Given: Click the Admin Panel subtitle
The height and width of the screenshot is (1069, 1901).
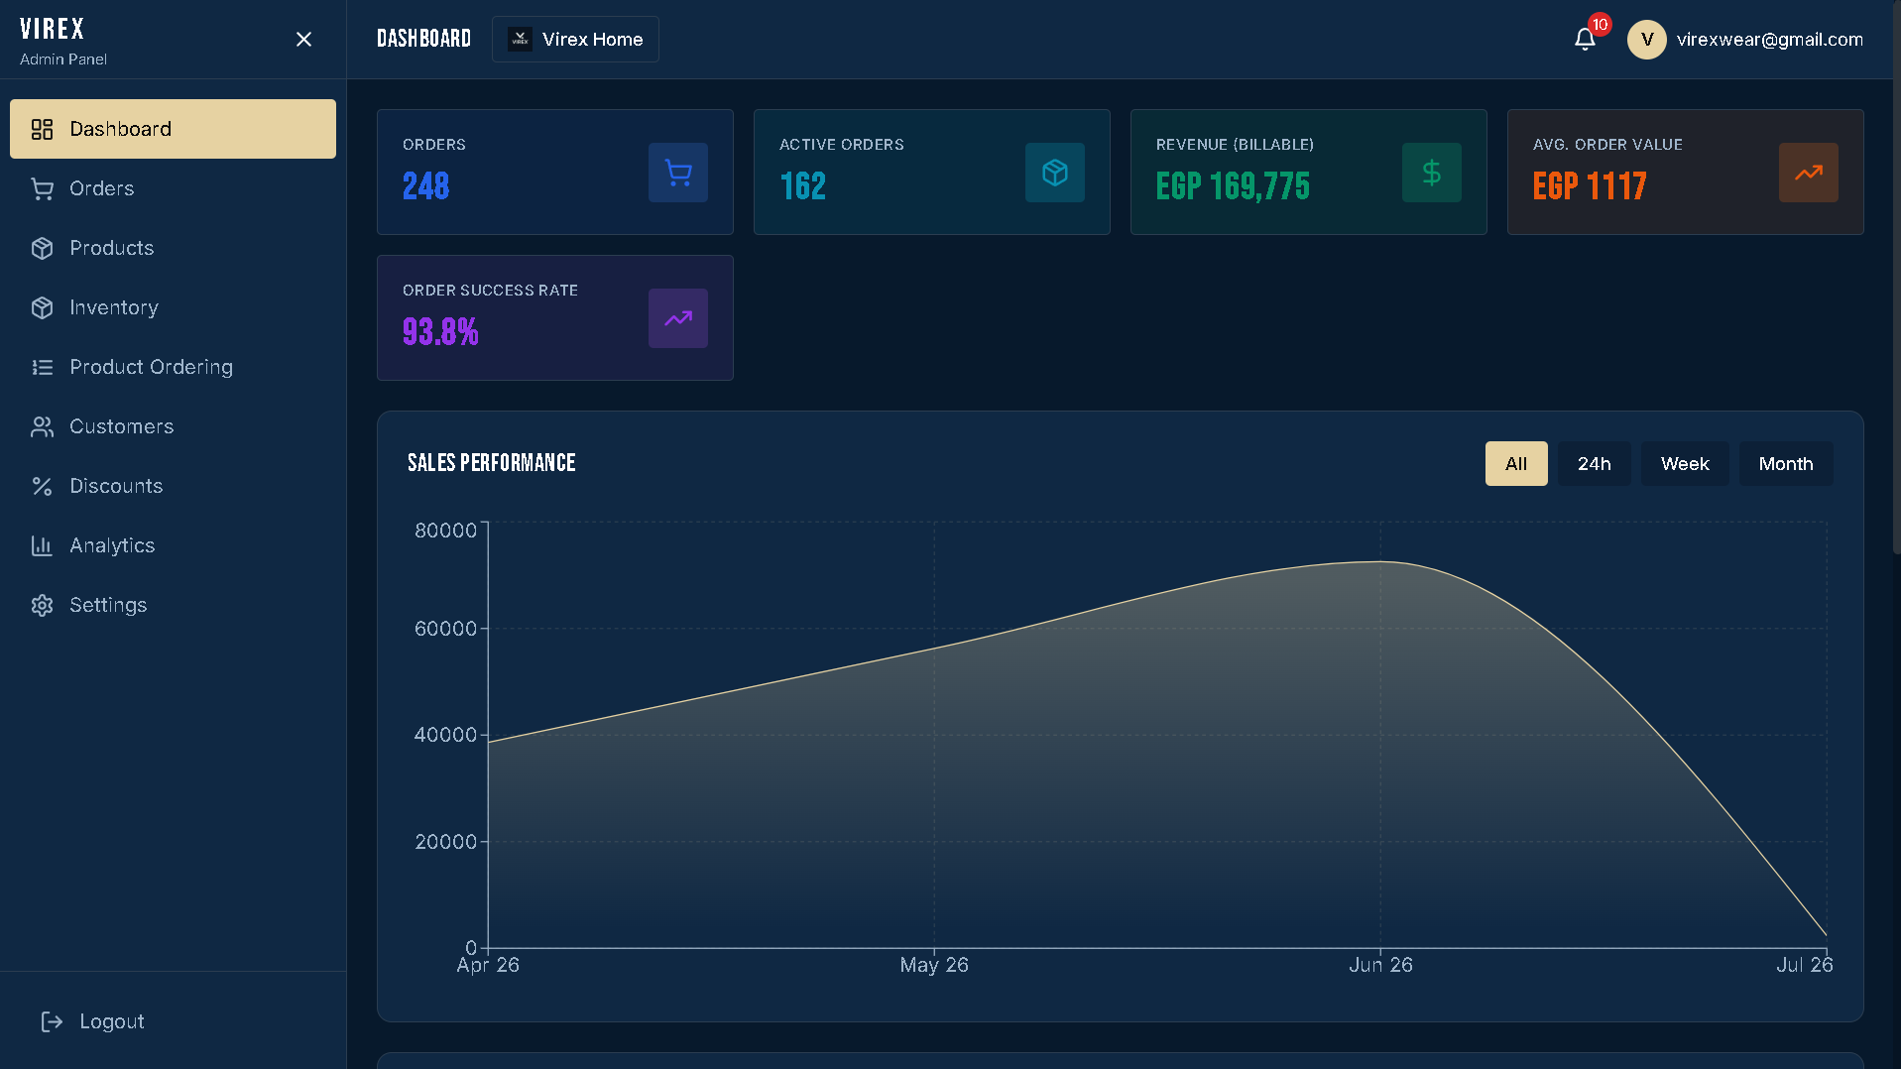Looking at the screenshot, I should (63, 59).
